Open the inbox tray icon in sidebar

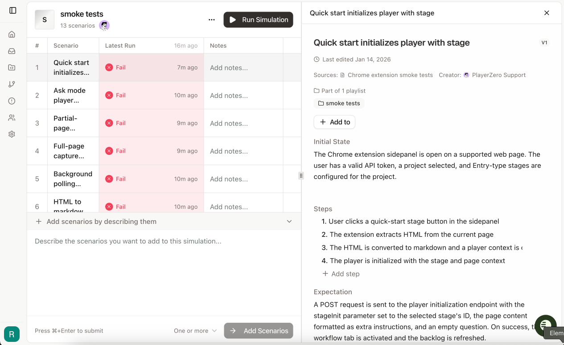click(x=12, y=51)
